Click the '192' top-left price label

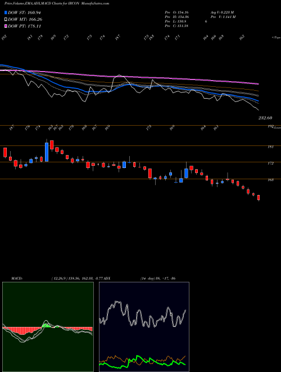point(5,37)
